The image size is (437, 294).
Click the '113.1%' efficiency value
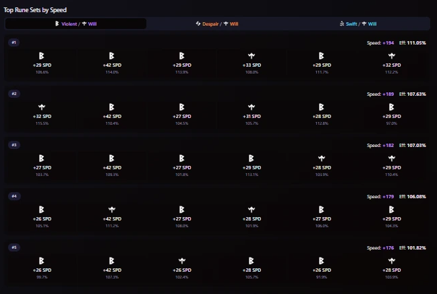pos(252,175)
